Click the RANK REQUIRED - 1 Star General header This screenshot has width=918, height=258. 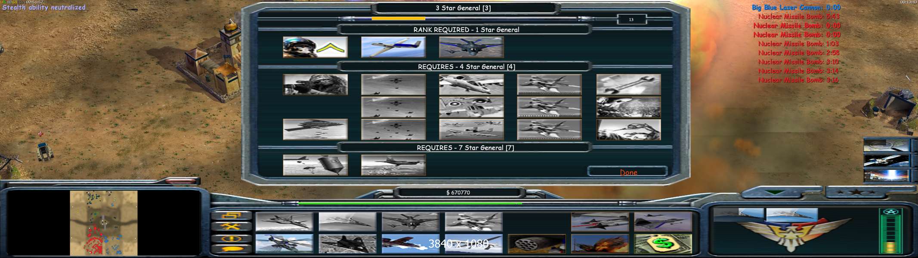pyautogui.click(x=466, y=30)
